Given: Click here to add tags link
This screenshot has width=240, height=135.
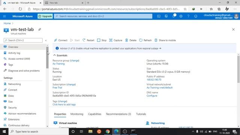Looking at the screenshot, I should [x=64, y=105].
